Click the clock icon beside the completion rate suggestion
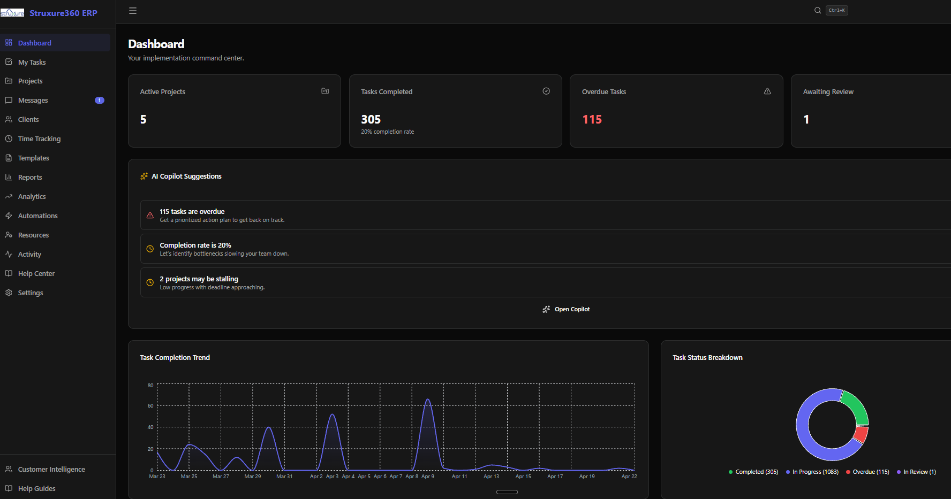Screen dimensions: 951x499 click(150, 249)
